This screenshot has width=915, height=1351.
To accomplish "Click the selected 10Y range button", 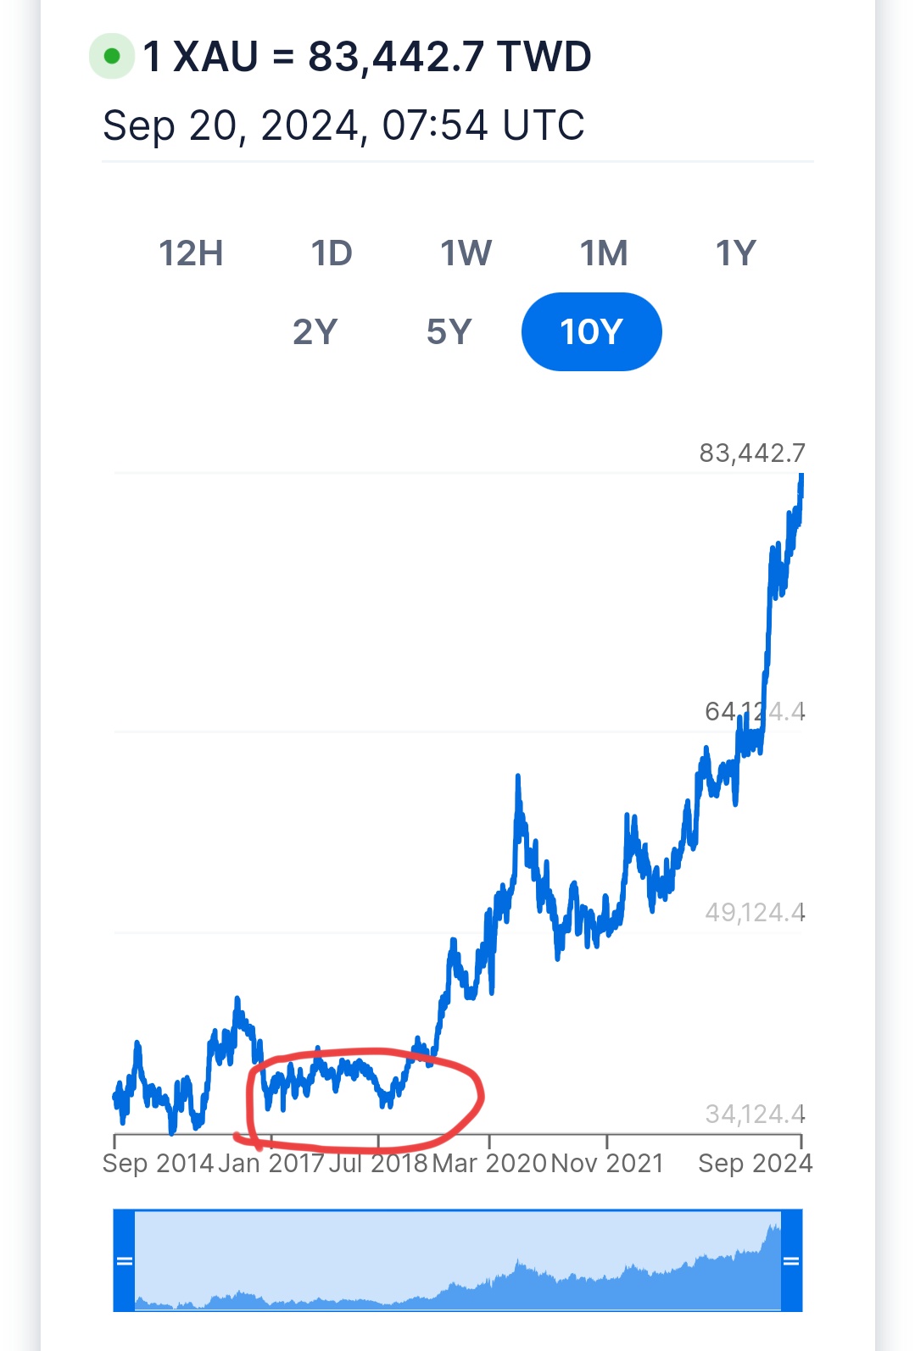I will pyautogui.click(x=591, y=331).
